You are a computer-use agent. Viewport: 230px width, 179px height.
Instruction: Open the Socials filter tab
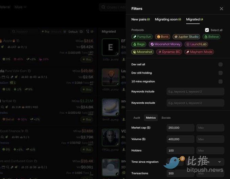(x=166, y=118)
